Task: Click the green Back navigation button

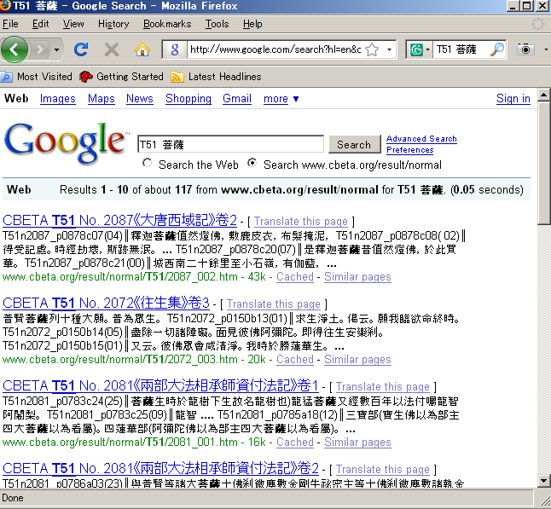Action: (14, 49)
